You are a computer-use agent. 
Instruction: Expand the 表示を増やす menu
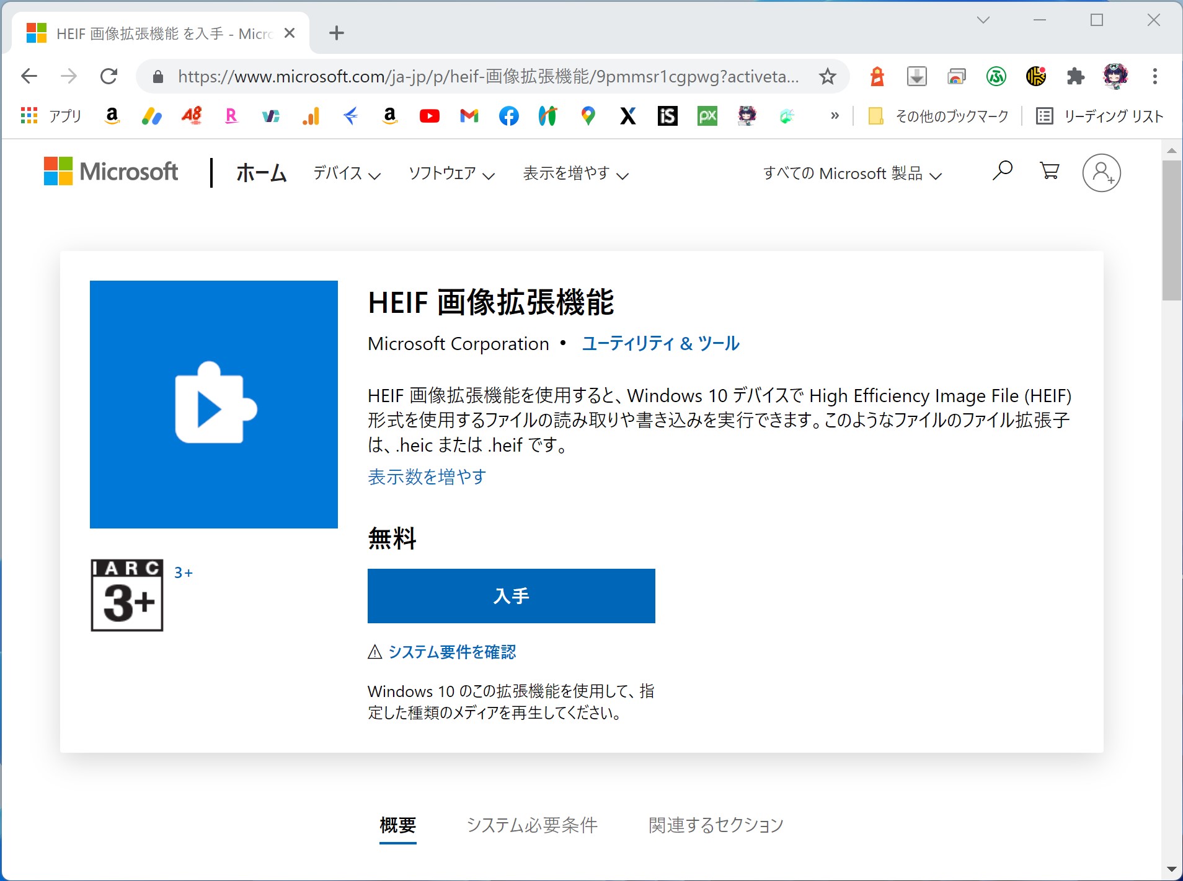coord(576,173)
